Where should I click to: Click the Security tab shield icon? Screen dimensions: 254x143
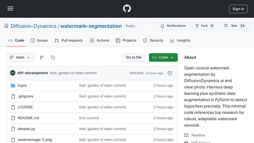(145, 41)
